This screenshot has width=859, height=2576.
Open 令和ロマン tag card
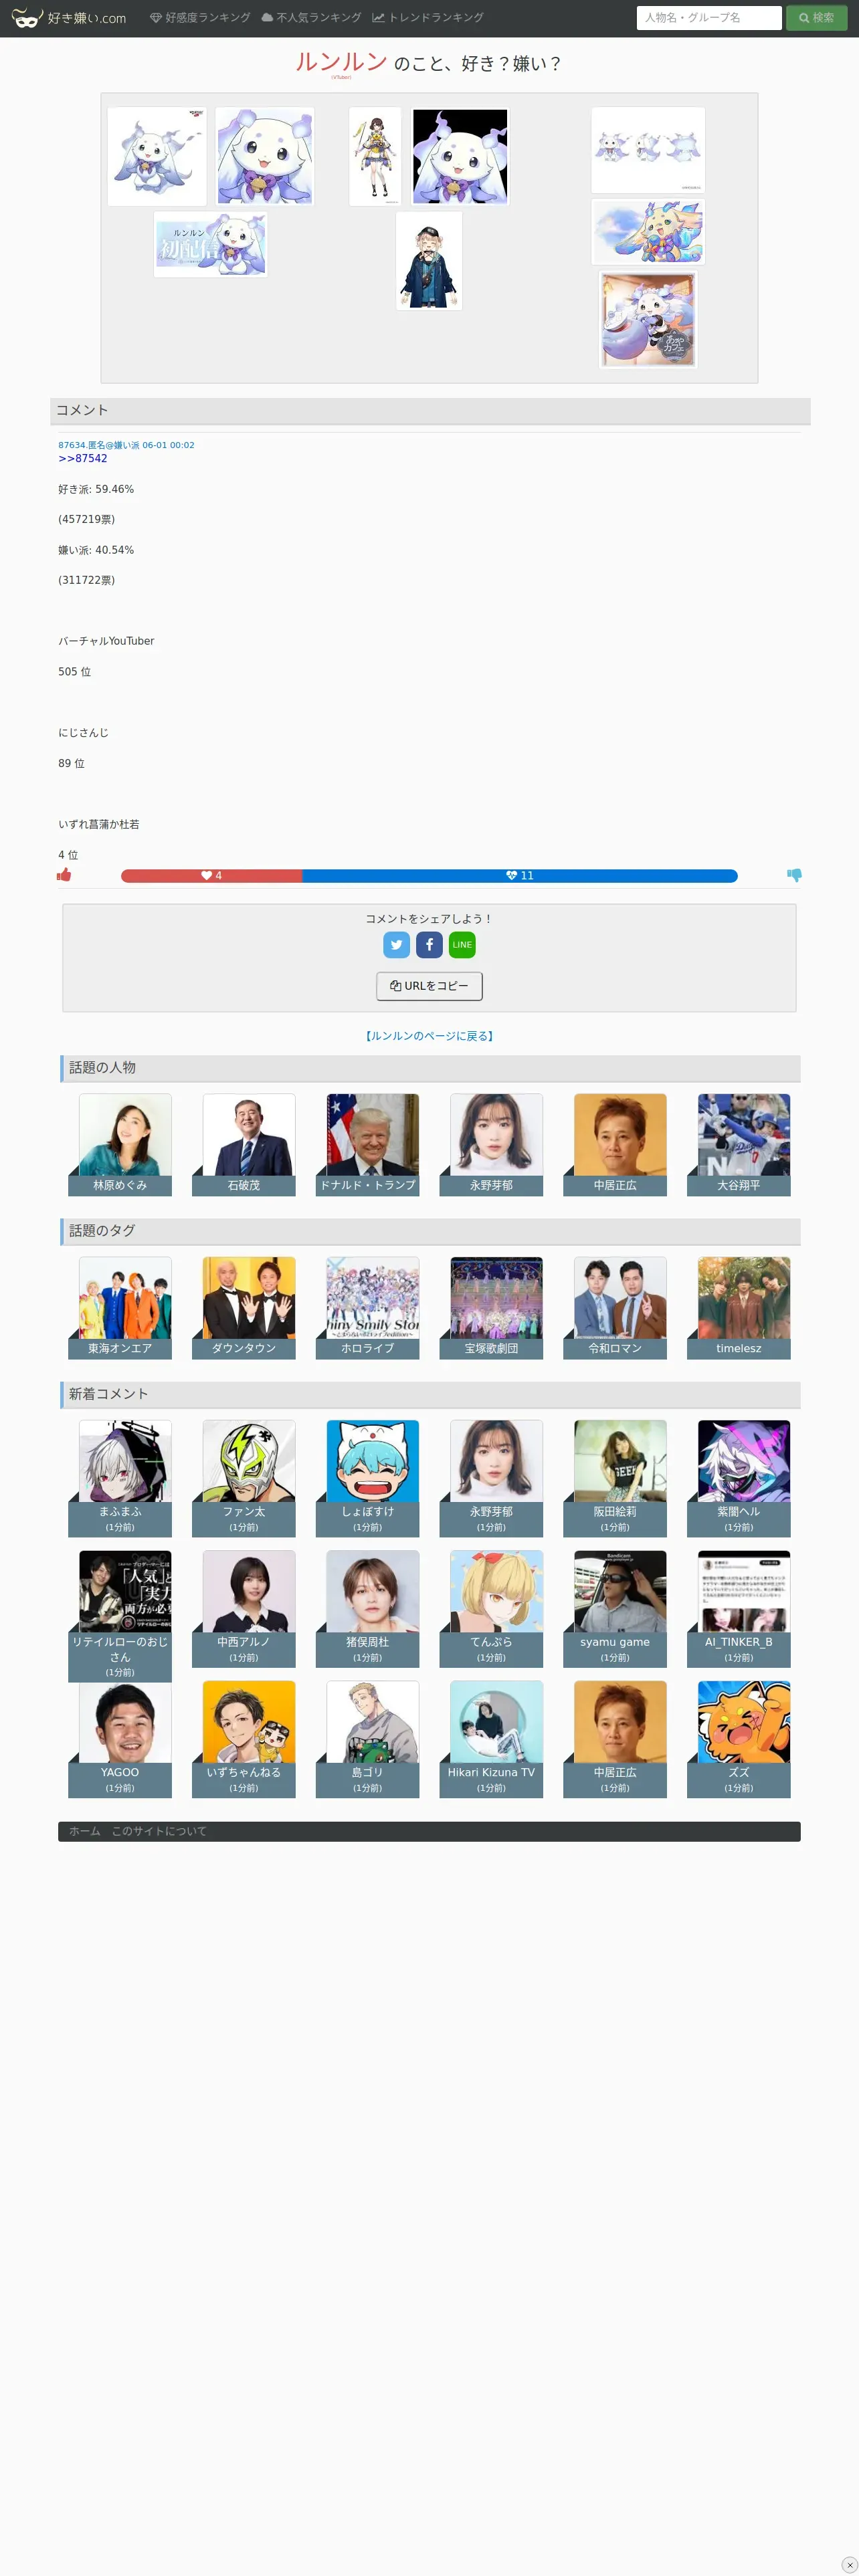click(x=615, y=1308)
